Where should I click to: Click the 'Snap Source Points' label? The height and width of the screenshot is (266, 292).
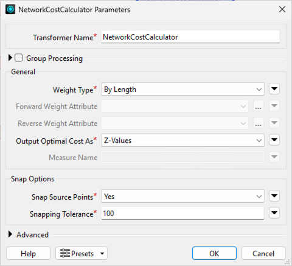click(x=63, y=197)
